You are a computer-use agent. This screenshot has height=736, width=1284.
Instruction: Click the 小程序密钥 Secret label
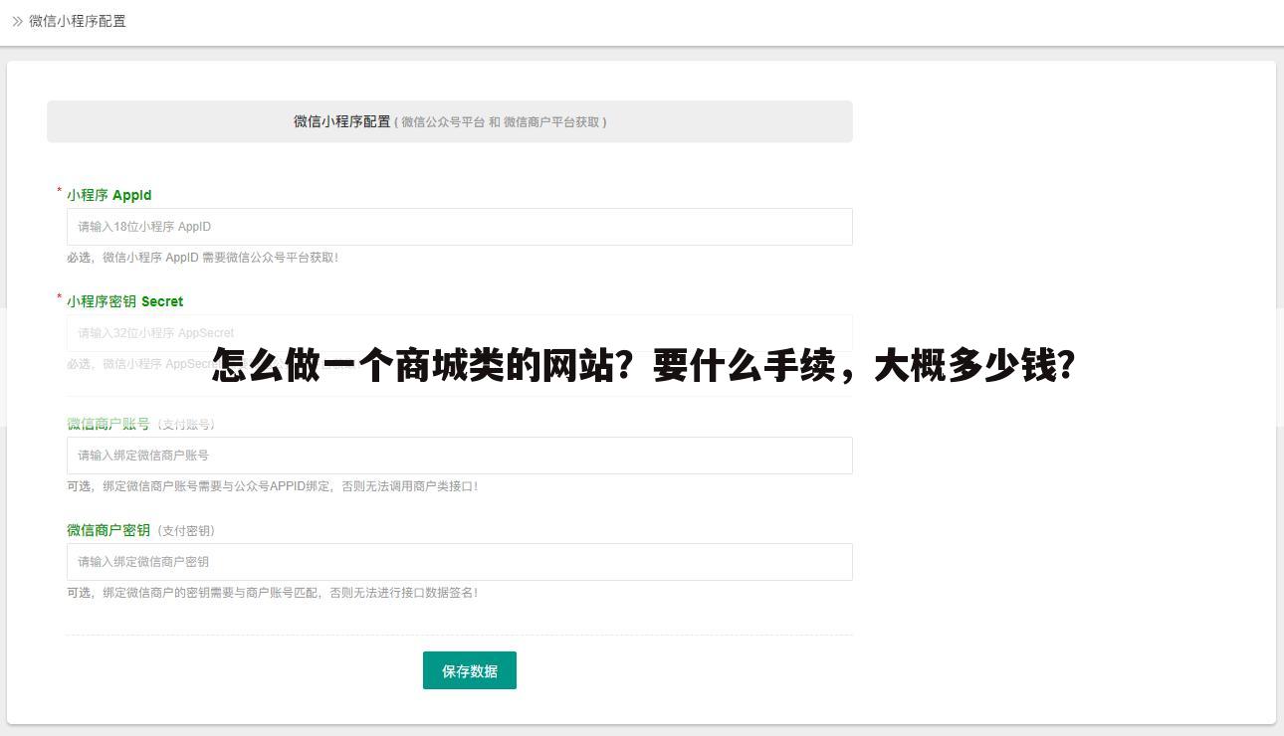[x=125, y=301]
